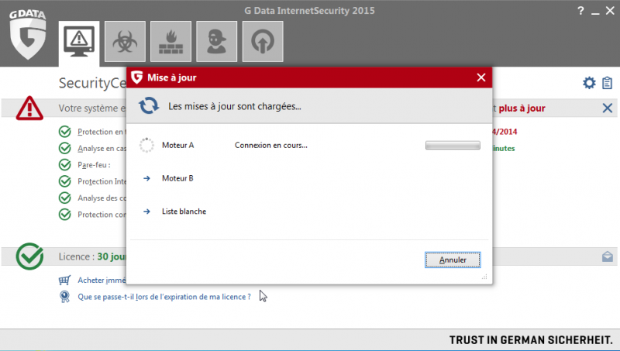Click the blue refresh arrows icon
Image resolution: width=620 pixels, height=351 pixels.
click(149, 105)
